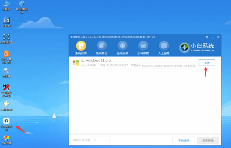Open the 人工服务 tab

164,48
